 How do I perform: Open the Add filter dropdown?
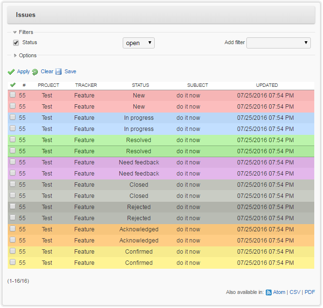point(278,43)
